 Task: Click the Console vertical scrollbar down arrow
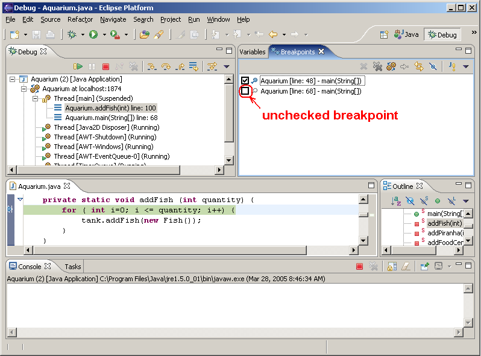[x=468, y=323]
